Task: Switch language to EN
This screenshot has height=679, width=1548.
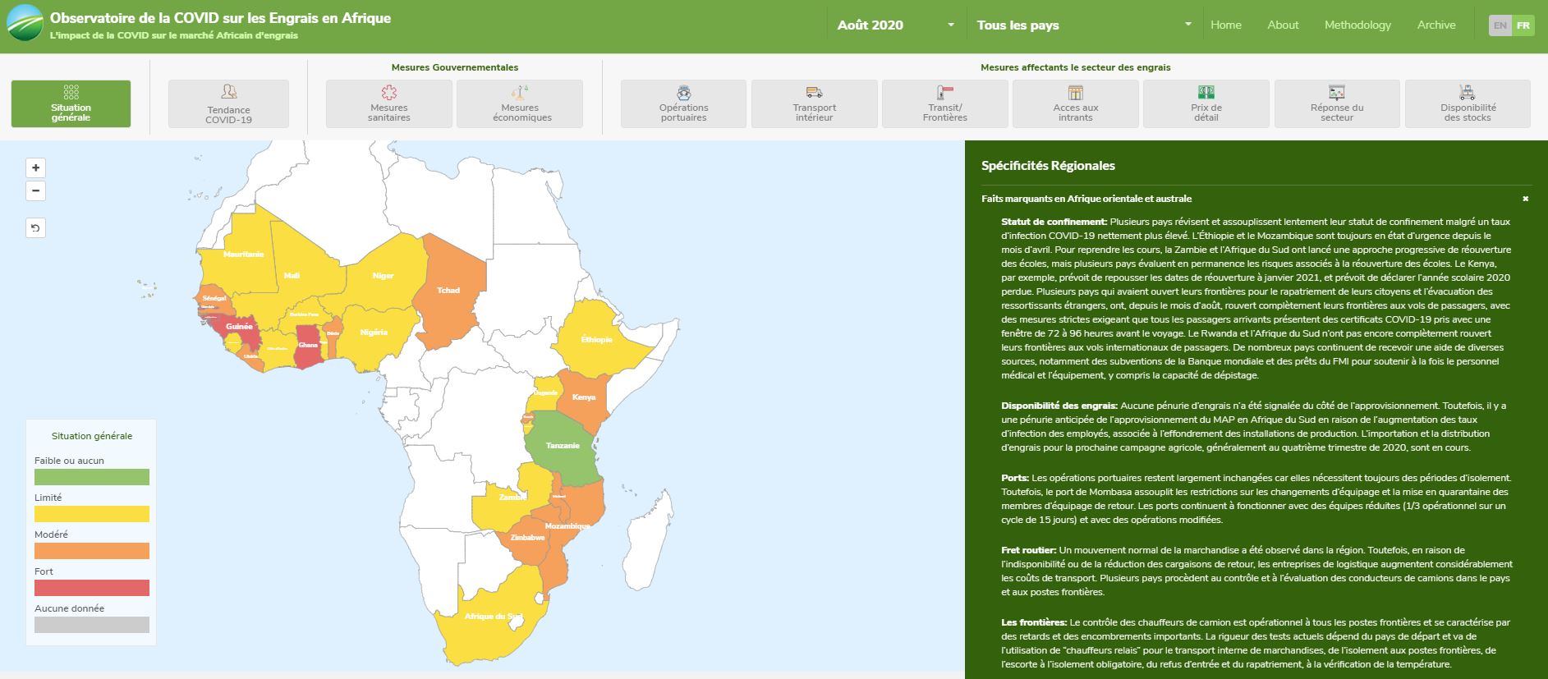Action: tap(1500, 25)
